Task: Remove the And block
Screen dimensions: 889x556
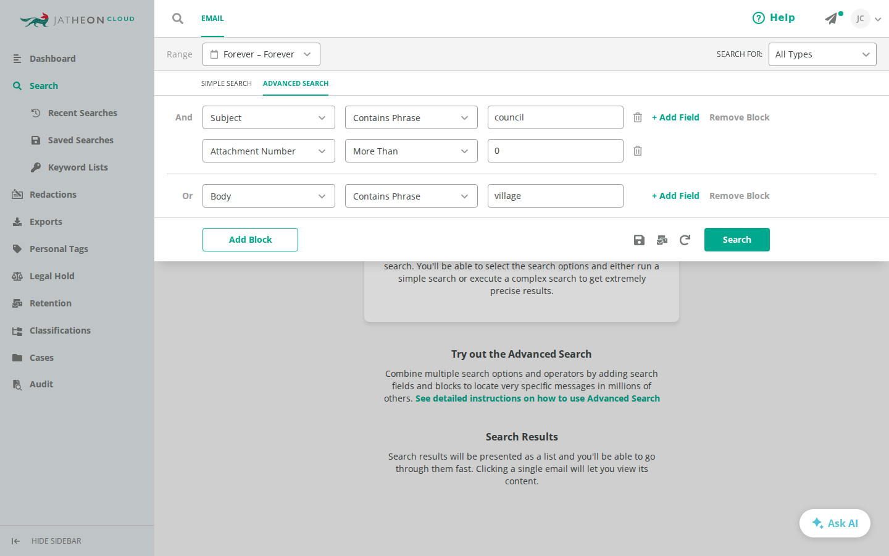Action: [740, 117]
